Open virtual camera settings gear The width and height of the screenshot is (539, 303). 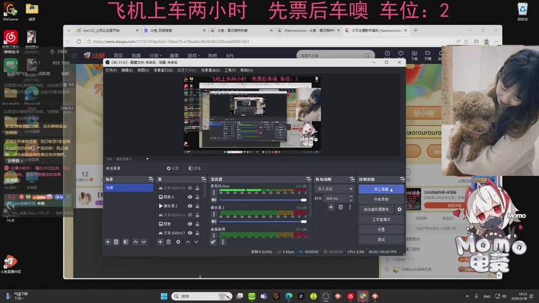coord(400,209)
